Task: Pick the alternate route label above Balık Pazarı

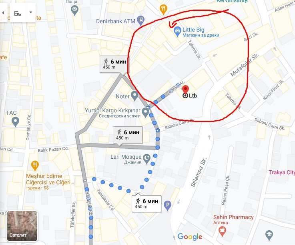Action: coord(128,135)
